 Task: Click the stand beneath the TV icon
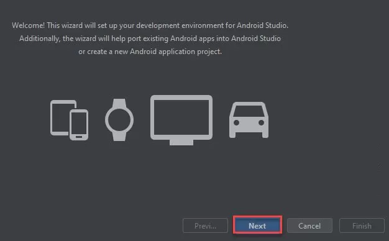tap(181, 142)
